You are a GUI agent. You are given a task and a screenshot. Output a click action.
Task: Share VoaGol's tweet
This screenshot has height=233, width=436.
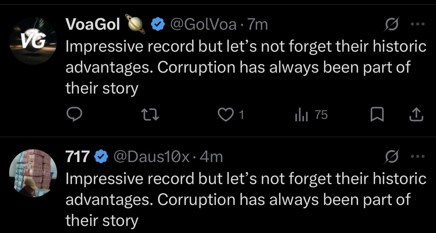[x=416, y=115]
